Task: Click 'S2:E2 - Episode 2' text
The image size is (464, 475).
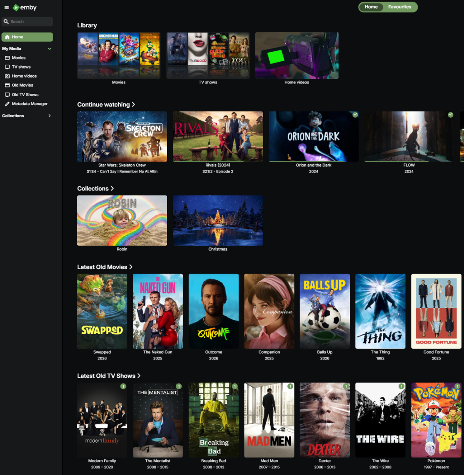Action: click(218, 171)
